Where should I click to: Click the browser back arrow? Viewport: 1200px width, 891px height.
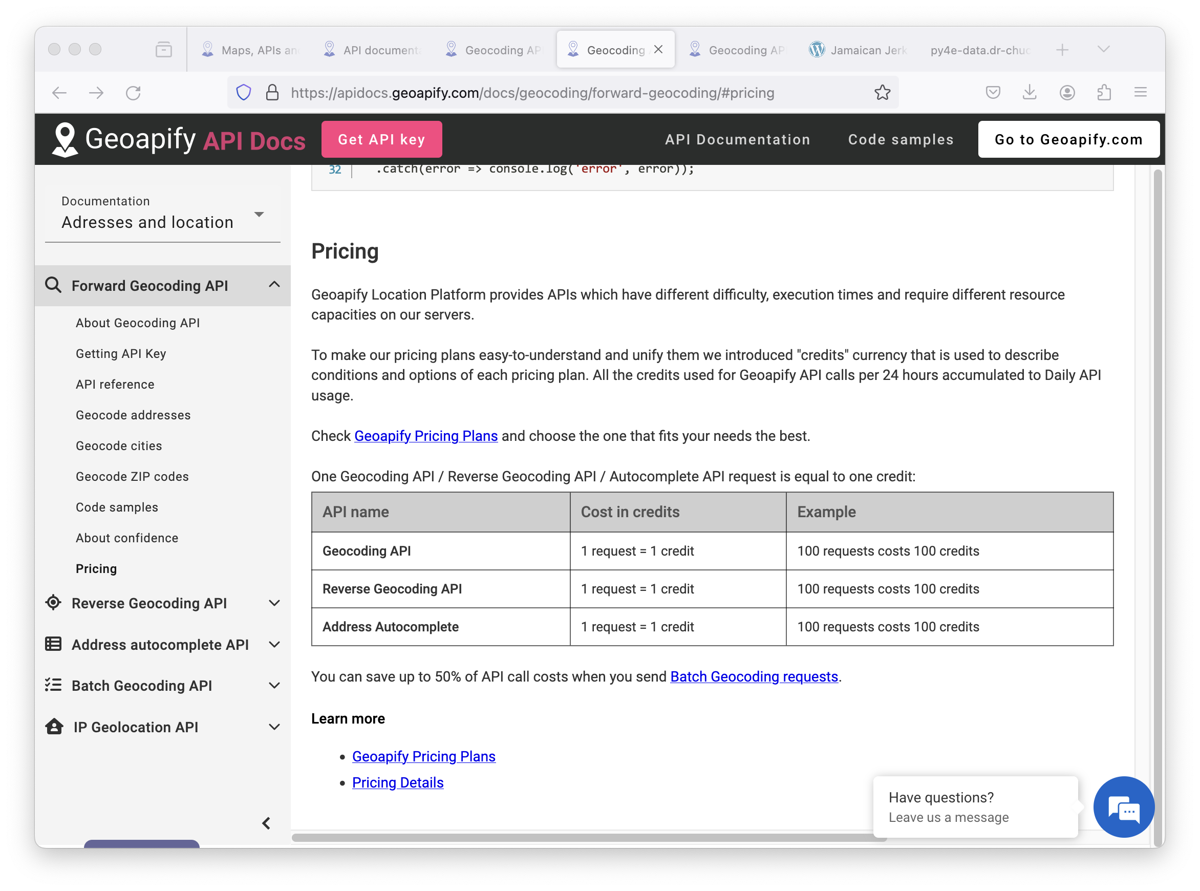pyautogui.click(x=59, y=93)
